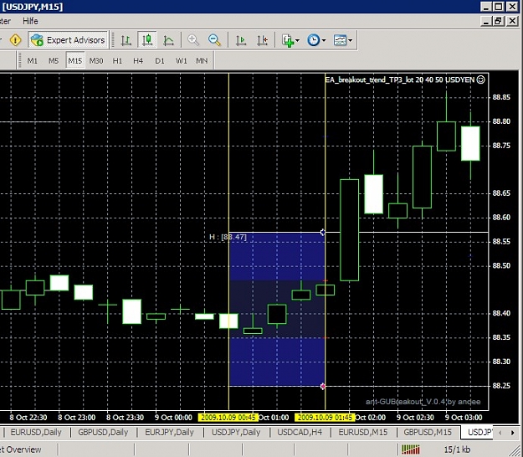Select the H4 timeframe
The image size is (523, 457).
(x=138, y=61)
